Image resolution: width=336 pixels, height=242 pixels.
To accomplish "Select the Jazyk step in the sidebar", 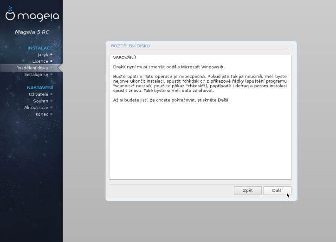I will (x=43, y=55).
